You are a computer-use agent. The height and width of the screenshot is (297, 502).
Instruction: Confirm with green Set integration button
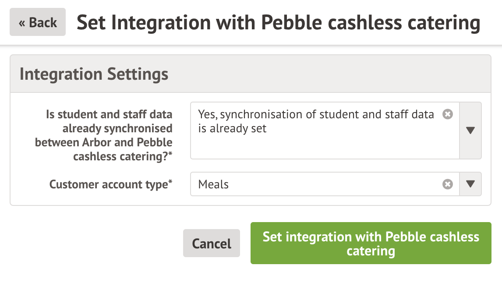point(371,244)
